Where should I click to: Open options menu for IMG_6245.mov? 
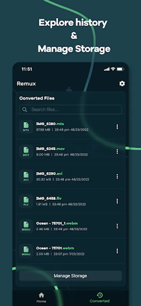click(x=117, y=151)
